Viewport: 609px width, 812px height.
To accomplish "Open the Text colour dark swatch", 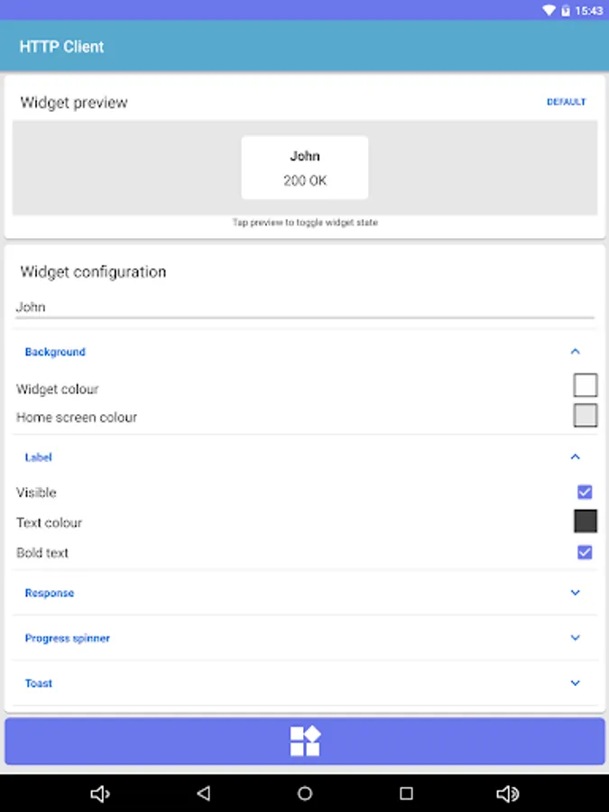I will 586,521.
